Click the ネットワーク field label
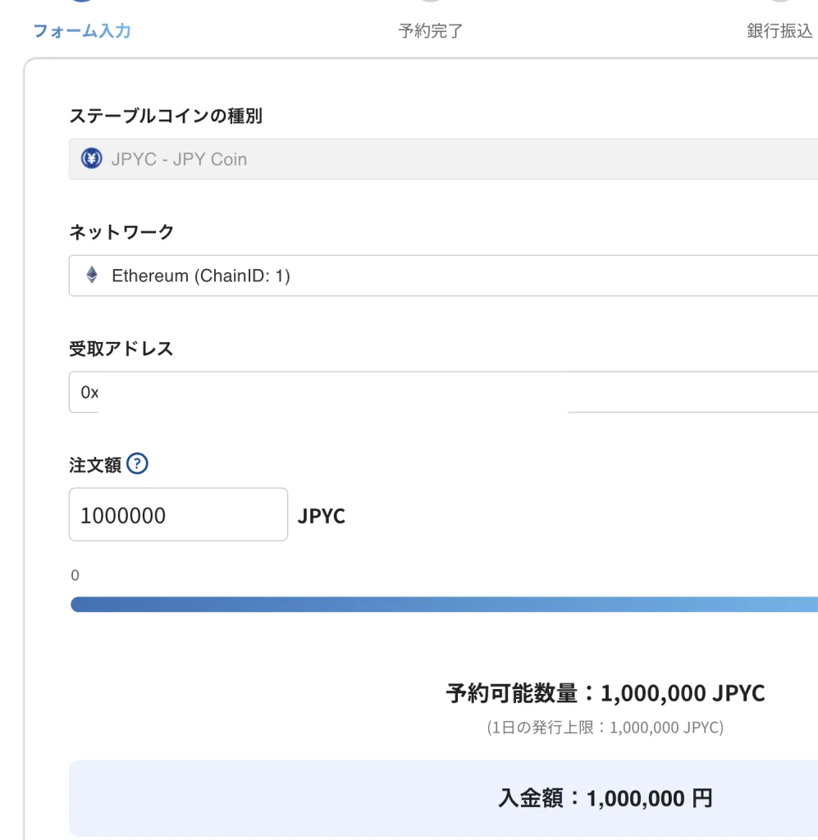 point(121,232)
